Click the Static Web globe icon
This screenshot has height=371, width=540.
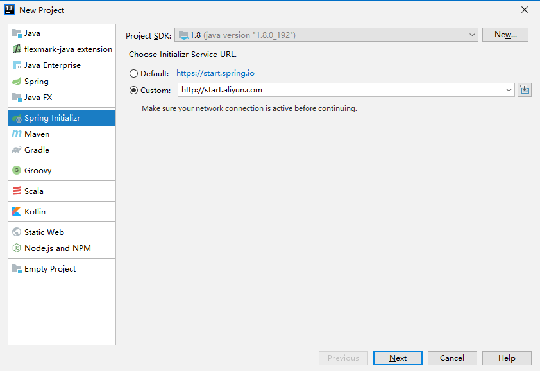[17, 232]
